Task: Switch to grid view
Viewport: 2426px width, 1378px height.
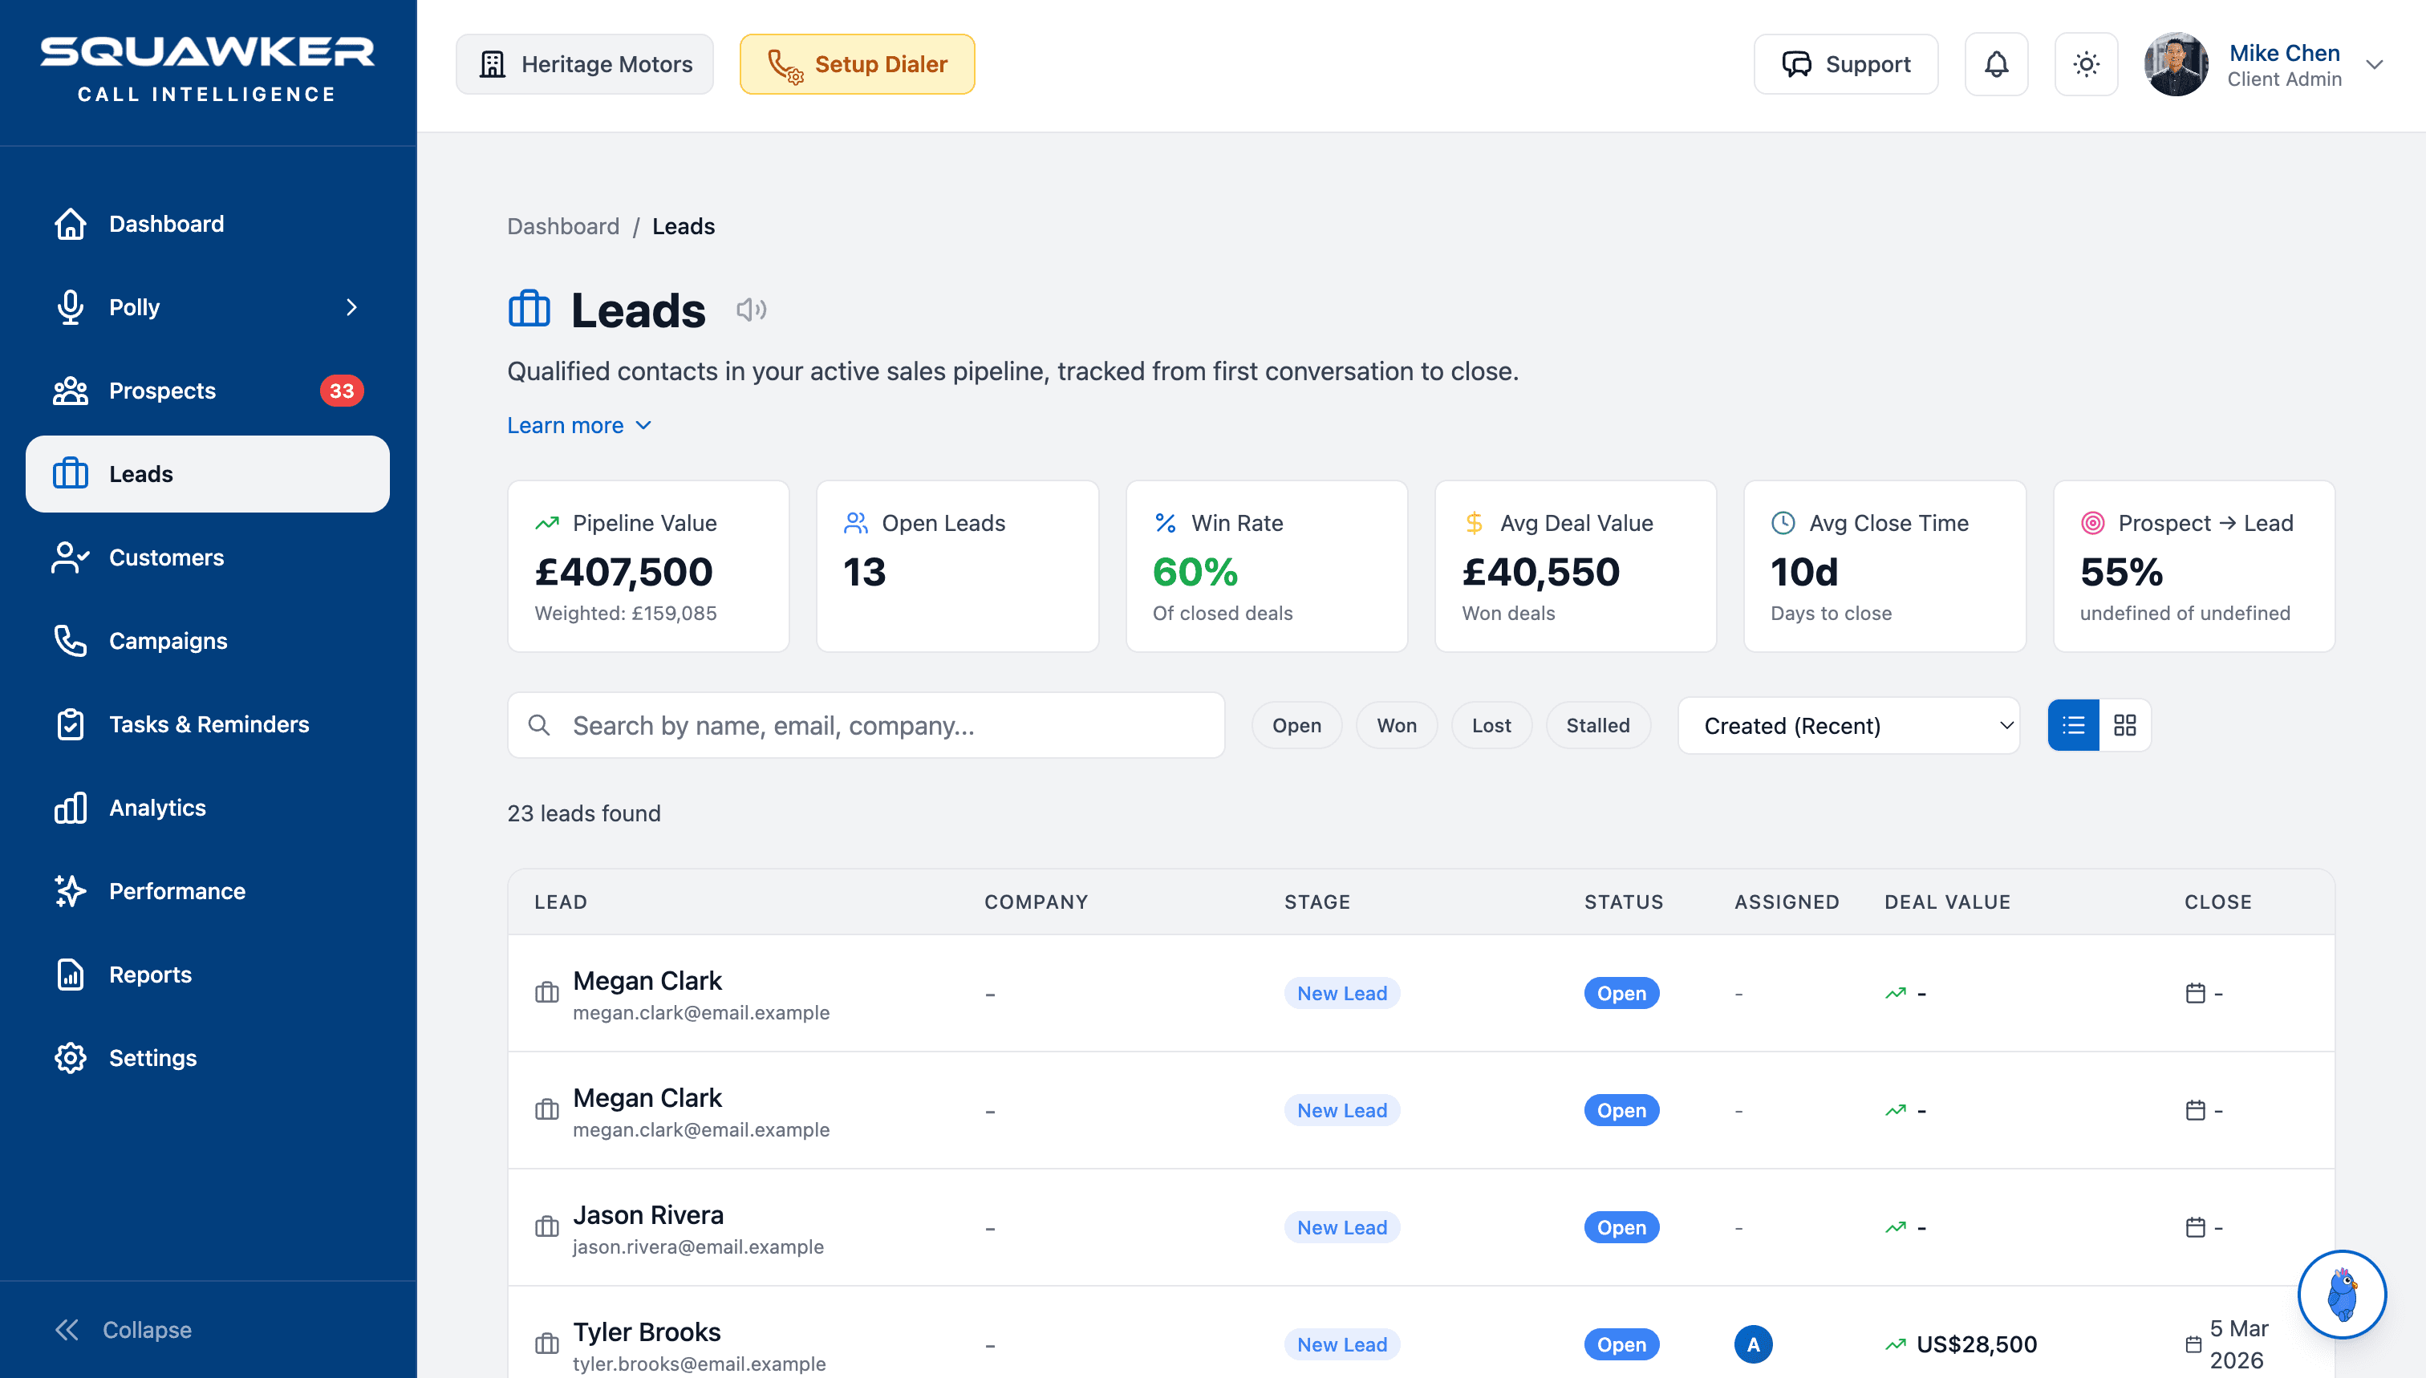Action: point(2125,725)
